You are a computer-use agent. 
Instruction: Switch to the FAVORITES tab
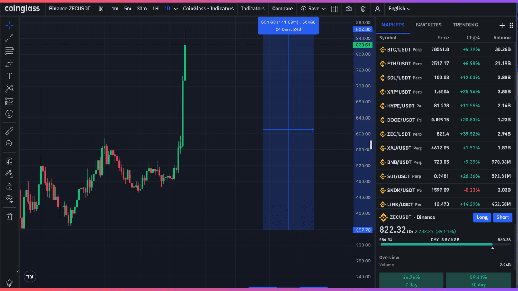[x=428, y=25]
